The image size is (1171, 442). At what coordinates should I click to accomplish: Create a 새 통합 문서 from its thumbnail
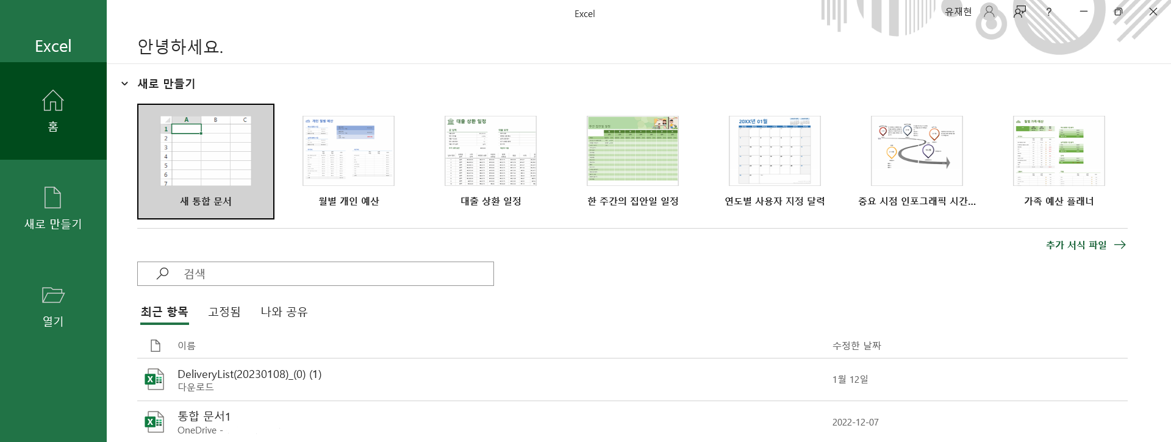[x=206, y=161]
